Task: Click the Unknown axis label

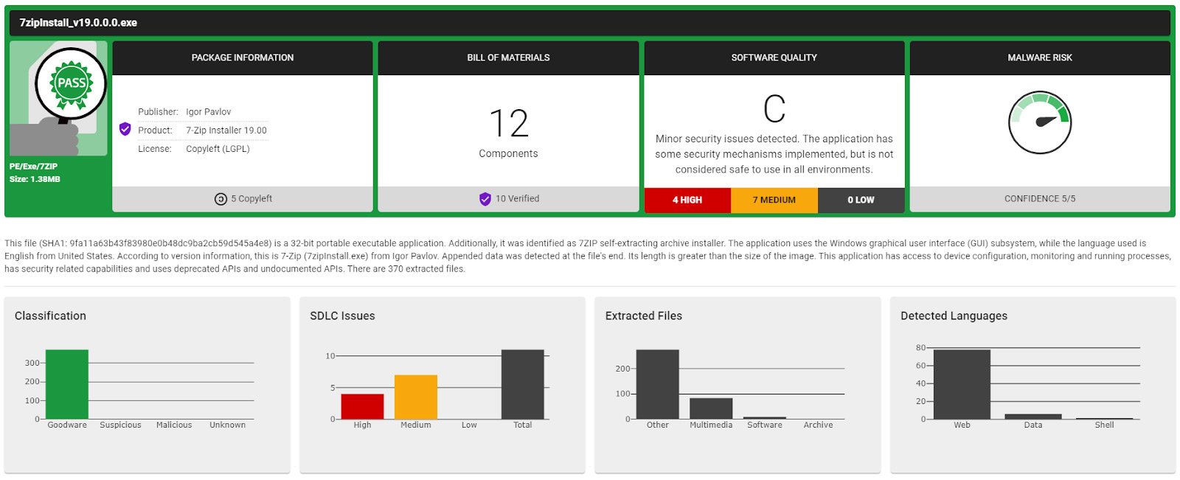Action: coord(228,425)
